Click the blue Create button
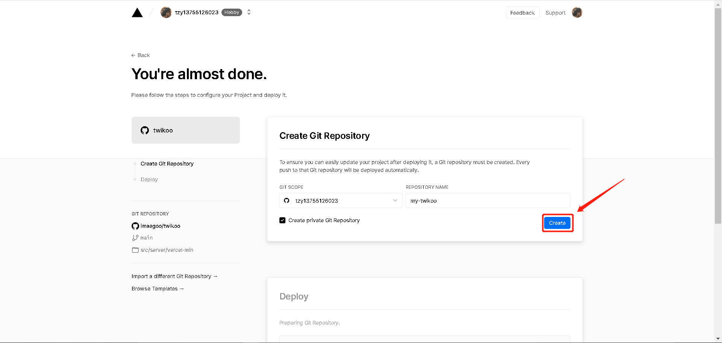 pos(557,223)
